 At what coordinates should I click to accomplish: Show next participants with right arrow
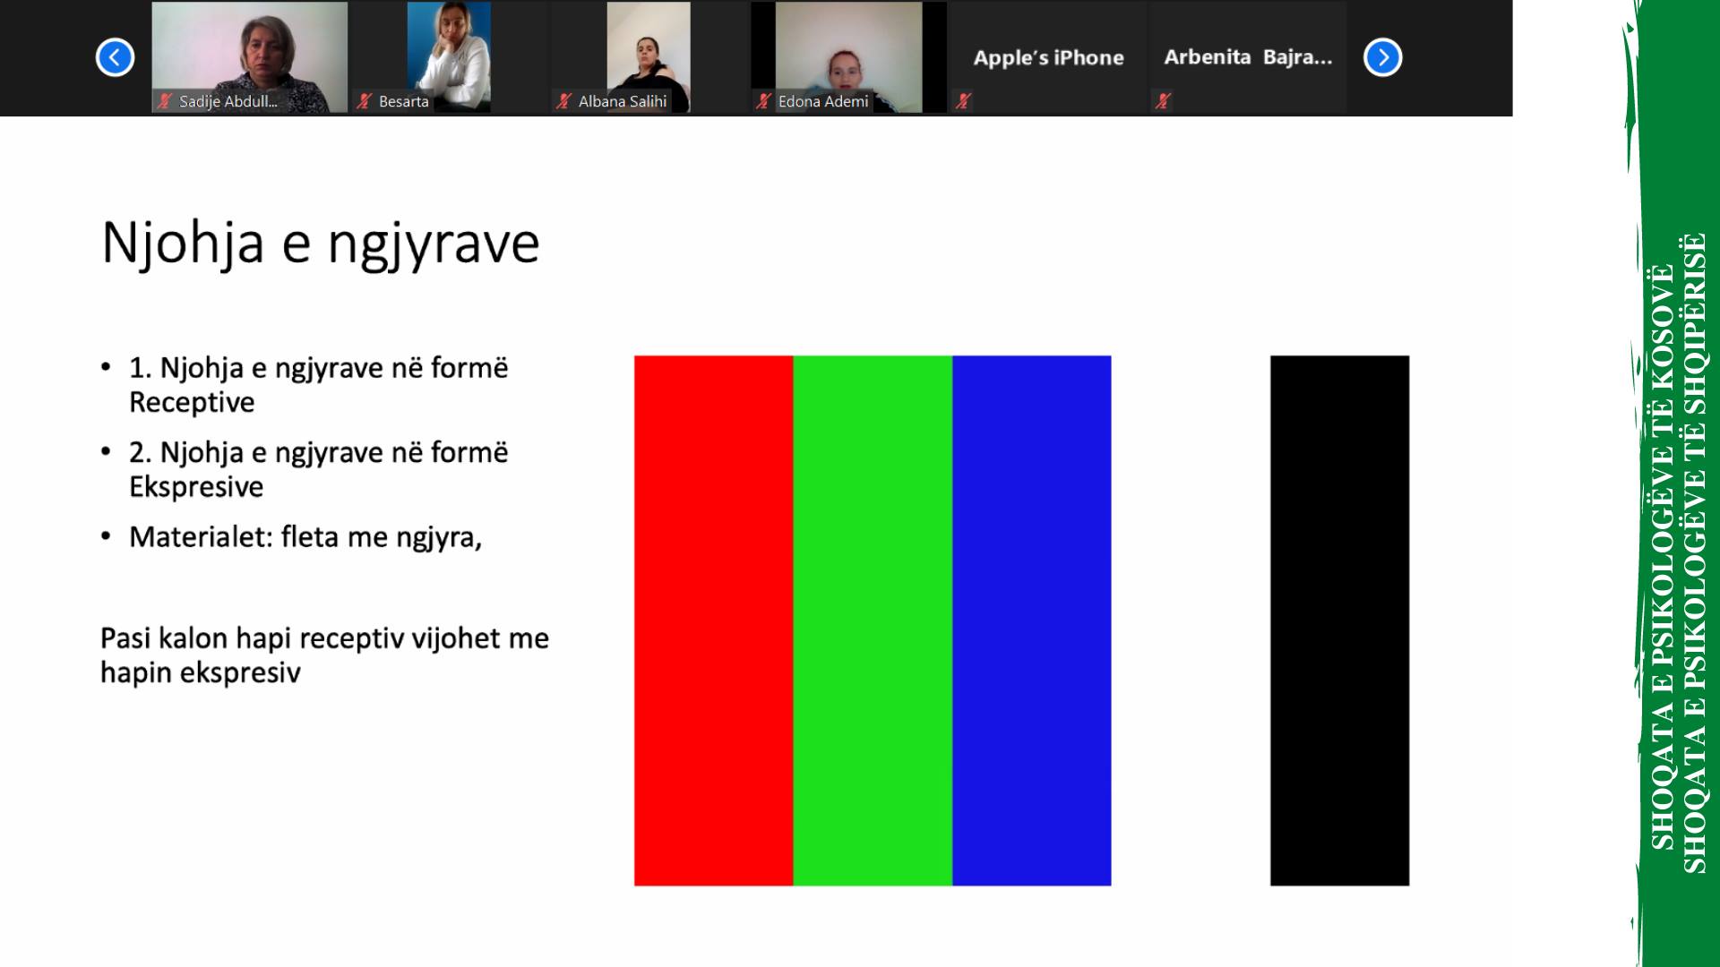[x=1382, y=57]
